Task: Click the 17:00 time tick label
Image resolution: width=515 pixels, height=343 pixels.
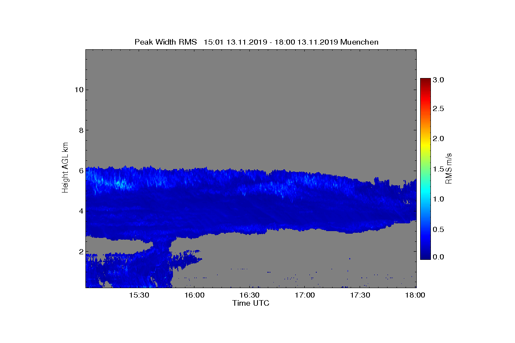Action: pos(305,295)
